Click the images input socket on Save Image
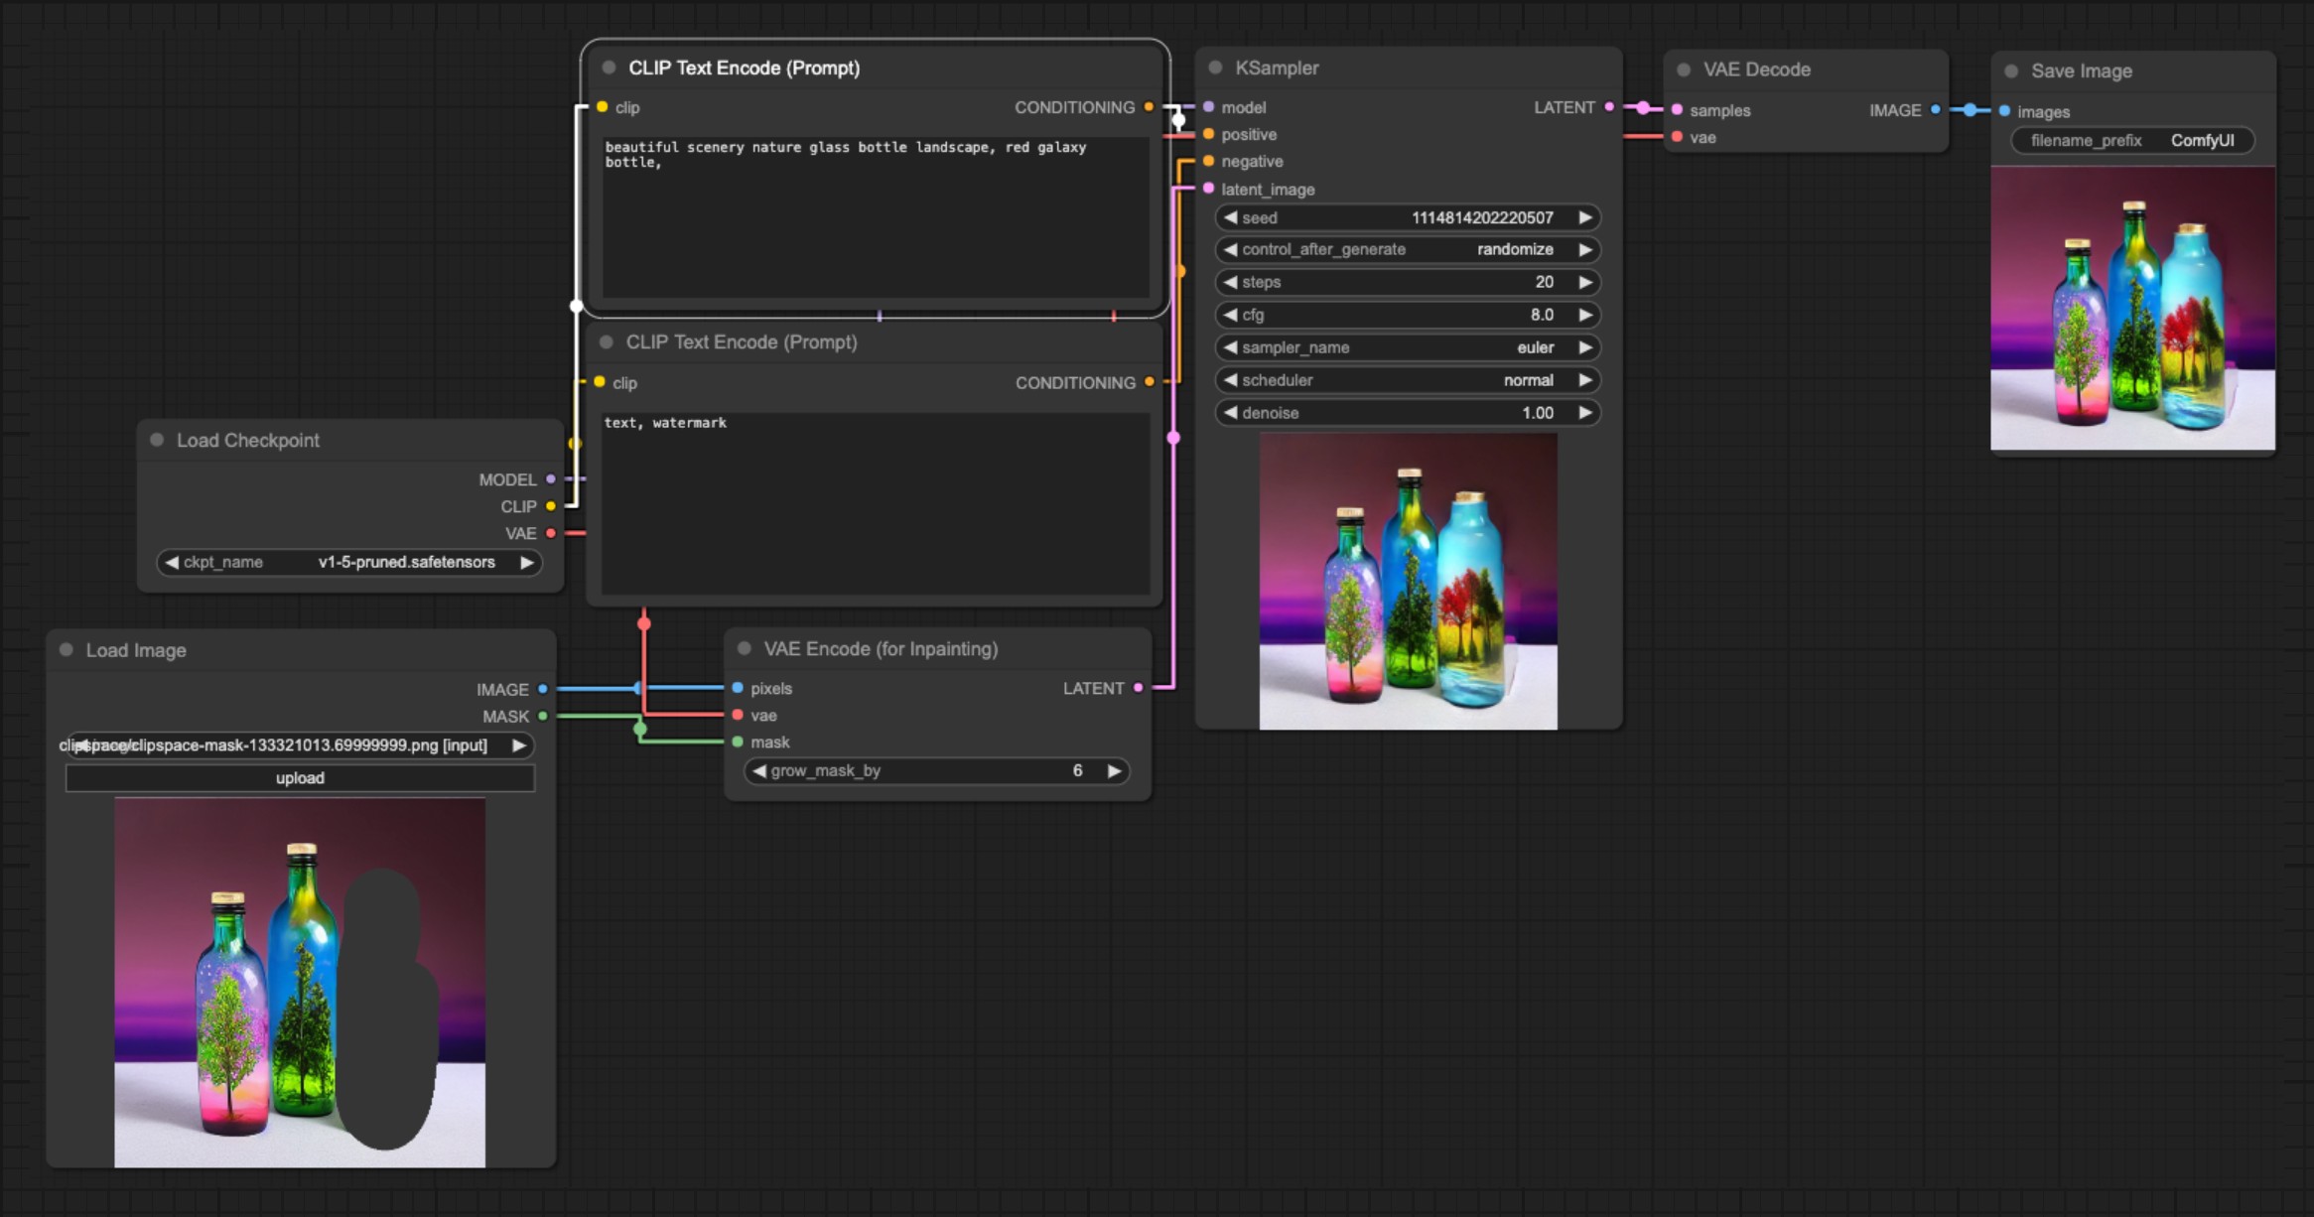The height and width of the screenshot is (1217, 2314). 2004,111
